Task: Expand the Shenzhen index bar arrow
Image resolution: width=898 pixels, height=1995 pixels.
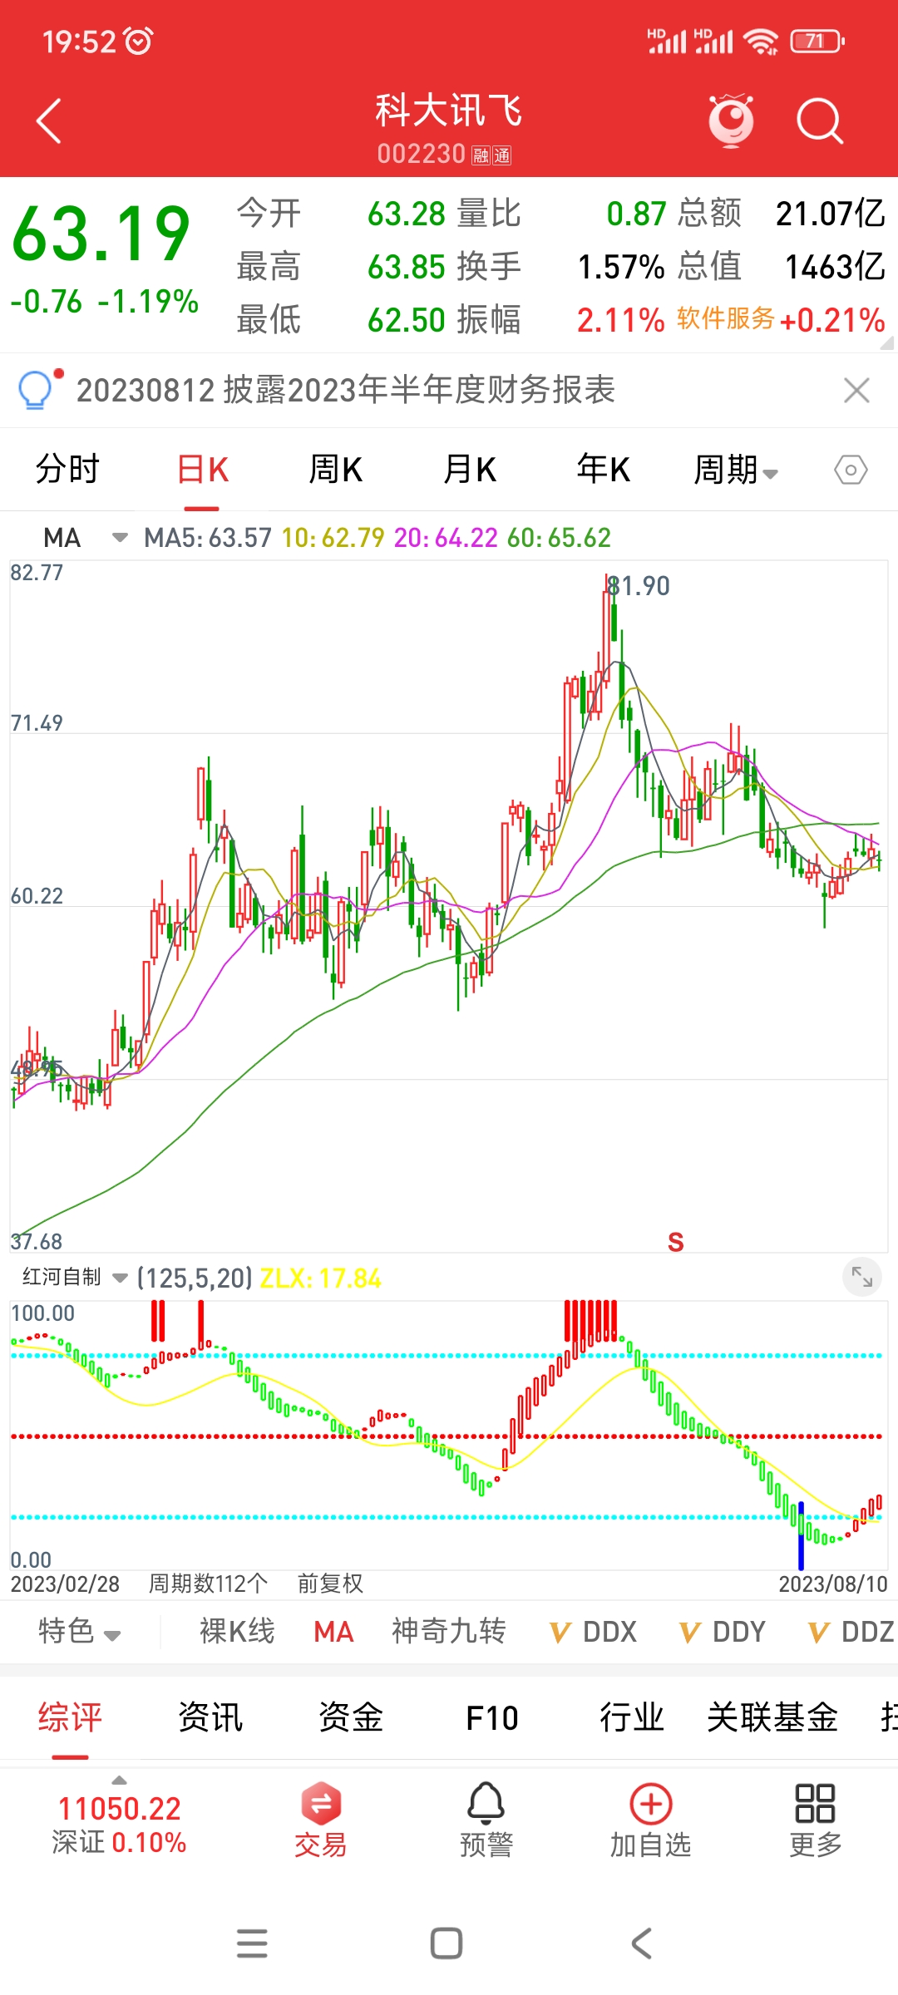Action: pos(120,1781)
